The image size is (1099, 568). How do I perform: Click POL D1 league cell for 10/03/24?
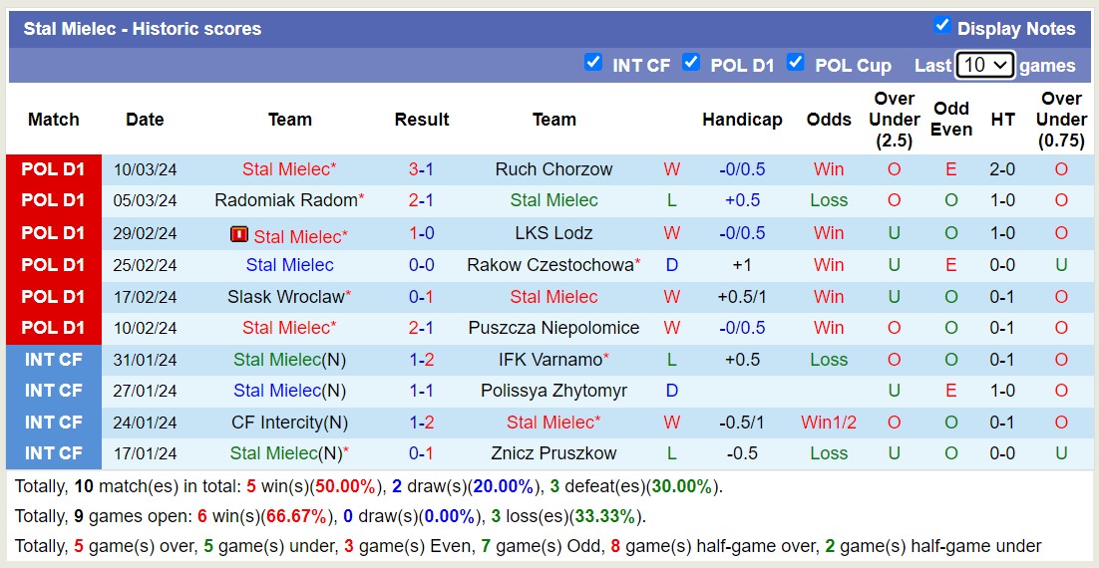[54, 169]
